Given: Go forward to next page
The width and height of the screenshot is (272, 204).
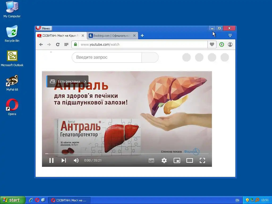Looking at the screenshot, I should [49, 45].
